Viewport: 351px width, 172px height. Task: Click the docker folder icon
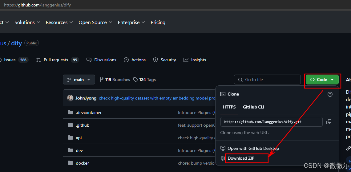[71, 163]
